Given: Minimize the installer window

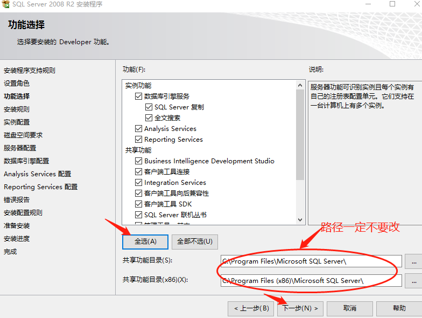Looking at the screenshot, I should coord(368,4).
